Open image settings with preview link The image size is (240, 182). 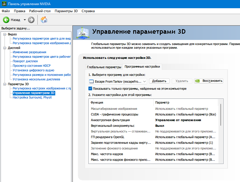[x=42, y=88]
